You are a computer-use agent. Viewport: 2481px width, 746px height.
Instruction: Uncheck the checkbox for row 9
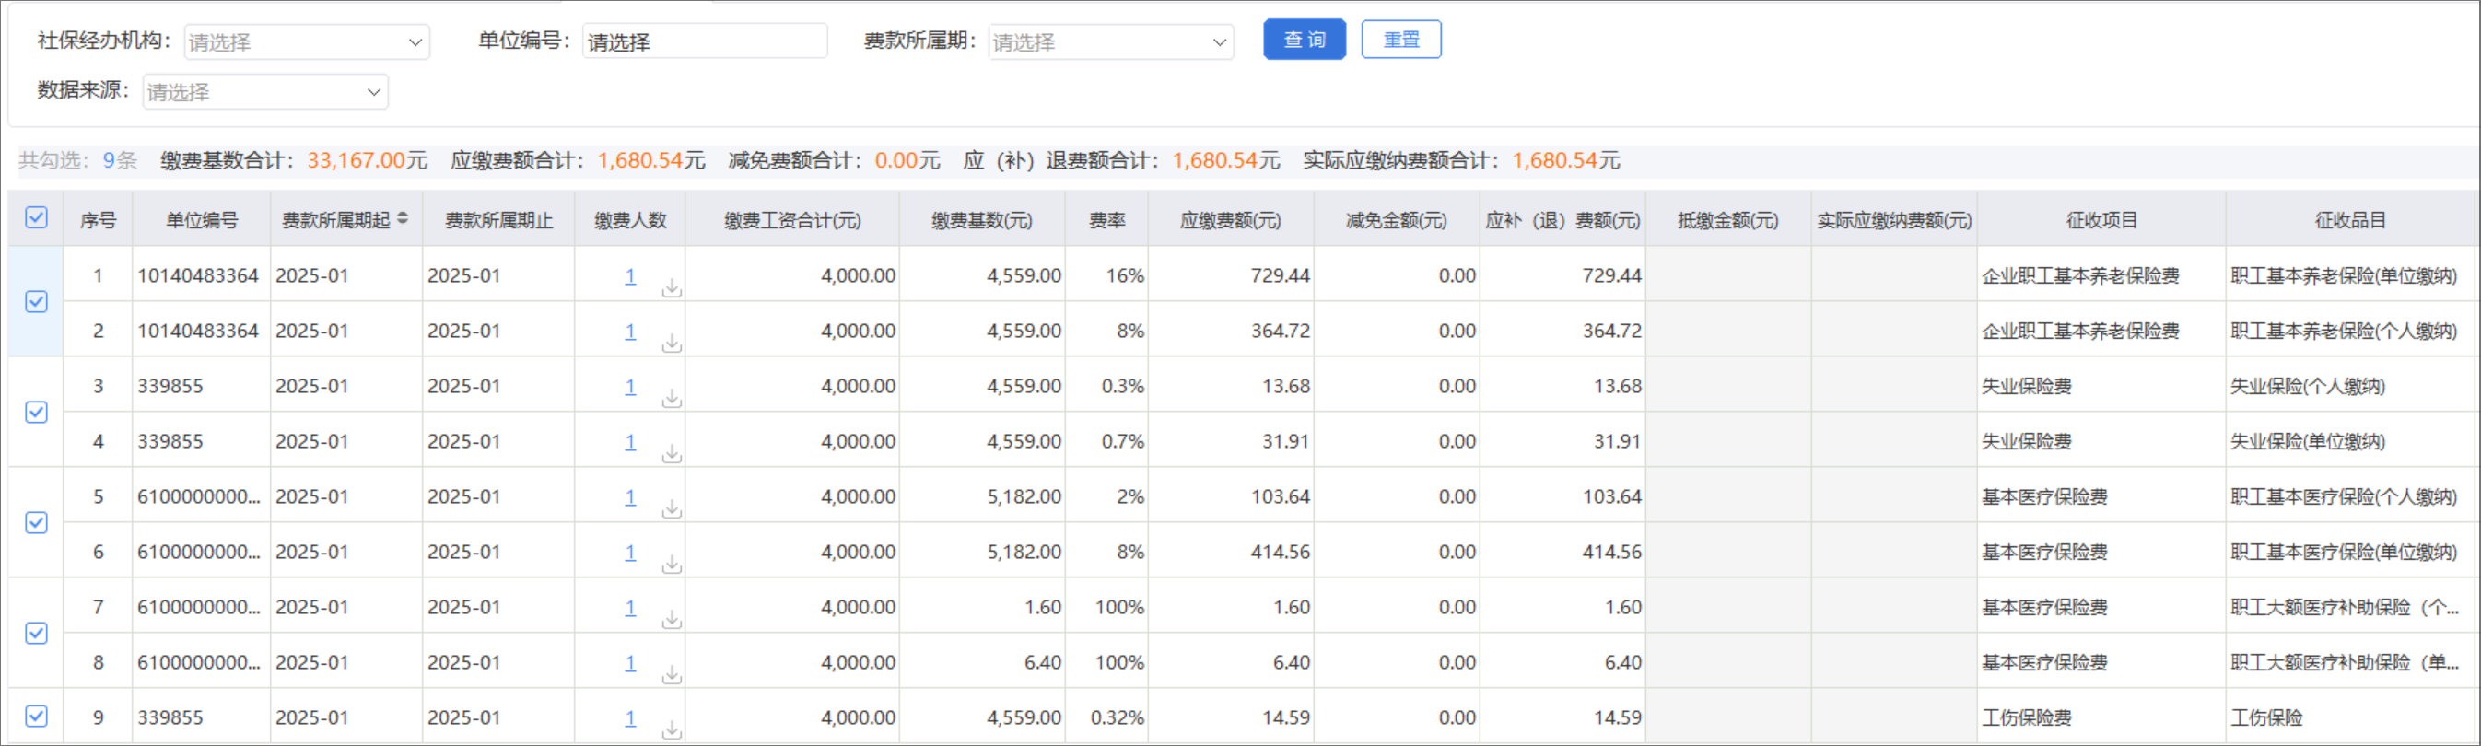click(37, 717)
